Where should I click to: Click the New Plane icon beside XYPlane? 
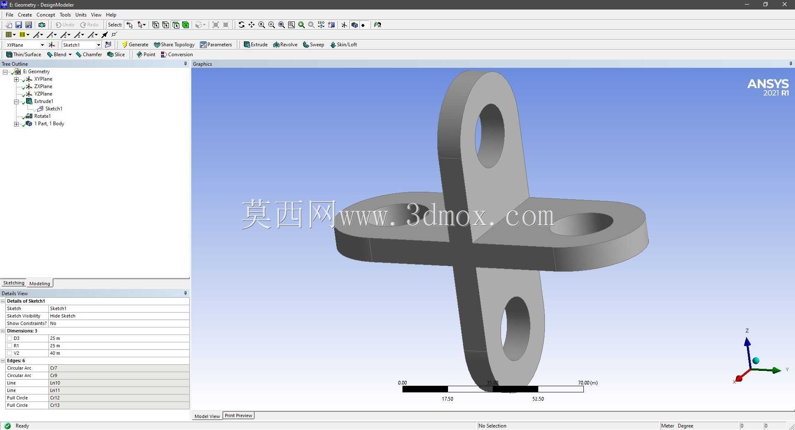(x=51, y=45)
